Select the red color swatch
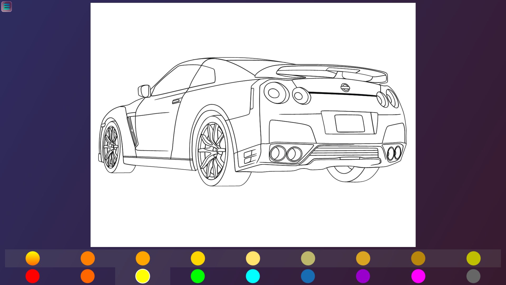The image size is (506, 285). click(x=33, y=276)
